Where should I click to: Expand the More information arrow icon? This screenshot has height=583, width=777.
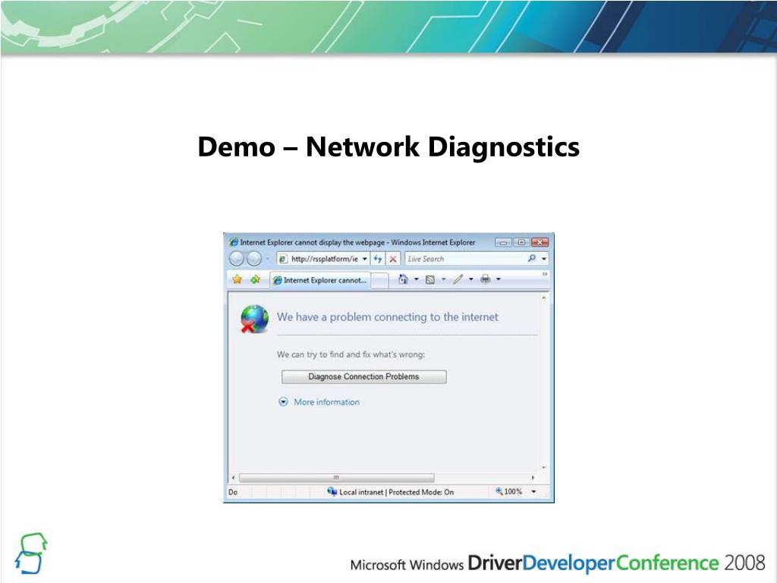[283, 402]
